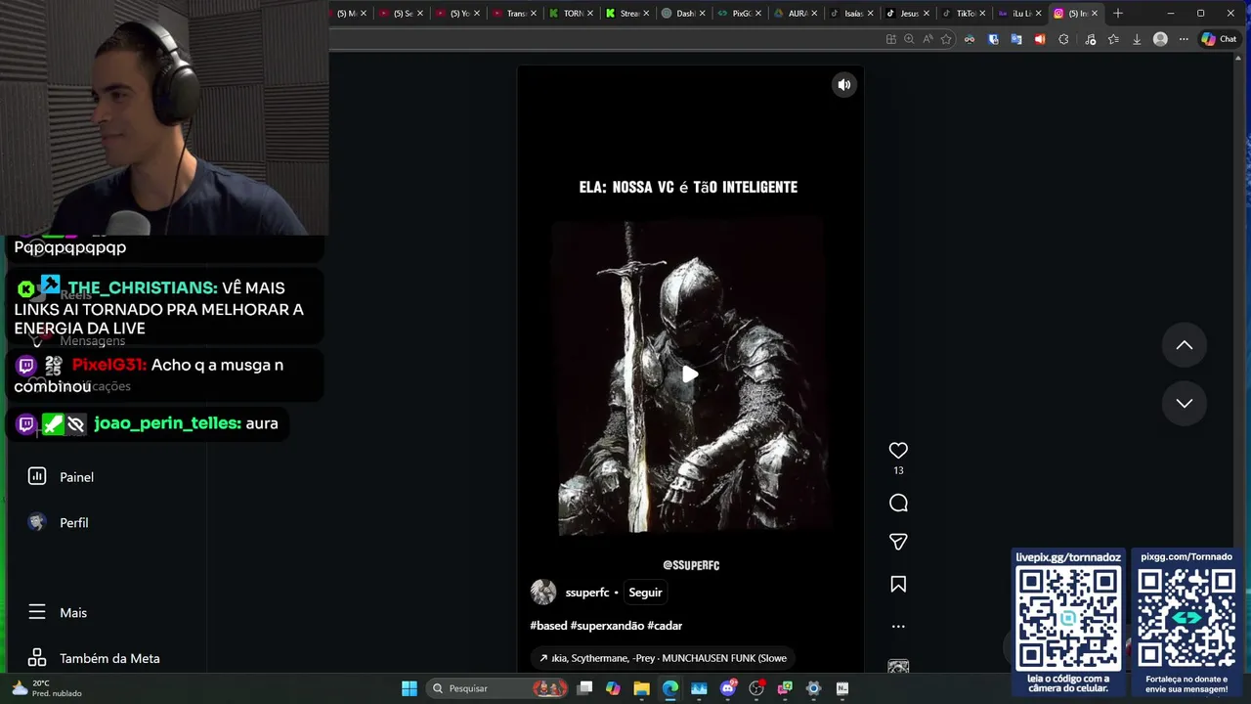Image resolution: width=1251 pixels, height=704 pixels.
Task: Open the browser favorites list icon
Action: click(x=1113, y=39)
